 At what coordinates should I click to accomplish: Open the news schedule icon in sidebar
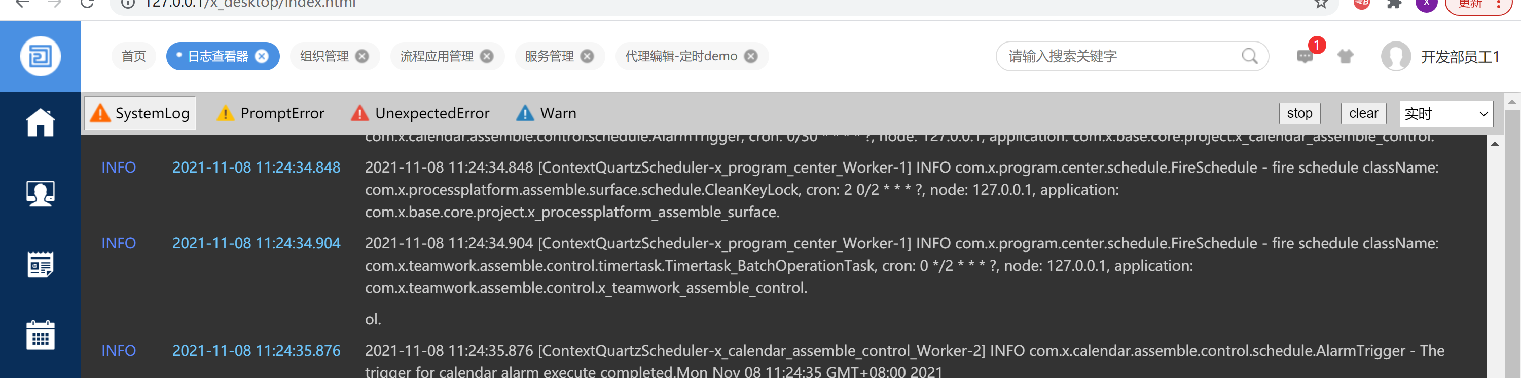tap(40, 265)
